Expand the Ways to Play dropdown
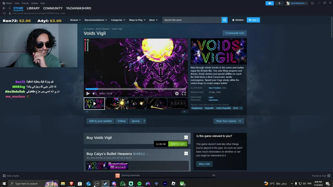This screenshot has width=333, height=187. click(137, 20)
